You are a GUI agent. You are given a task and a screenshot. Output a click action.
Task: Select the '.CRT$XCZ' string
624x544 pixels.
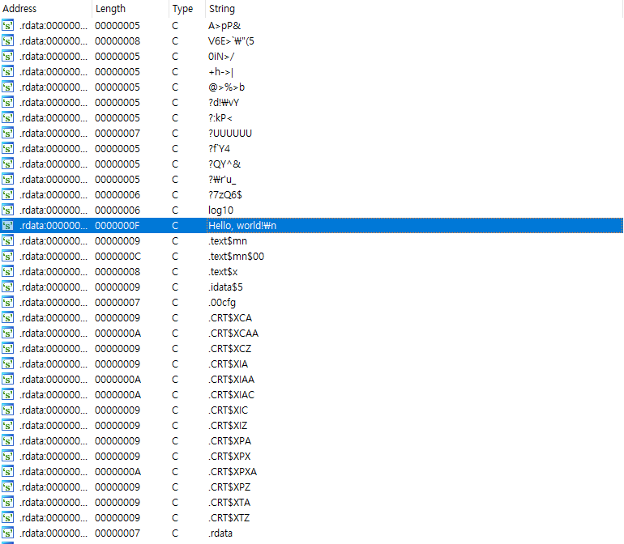click(229, 348)
